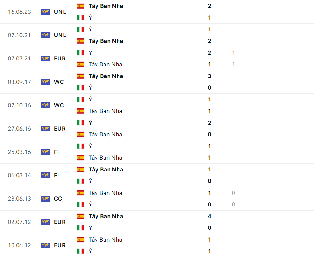Open Tây Ban Nha team in 03.09.17 match
The width and height of the screenshot is (315, 255).
[106, 76]
